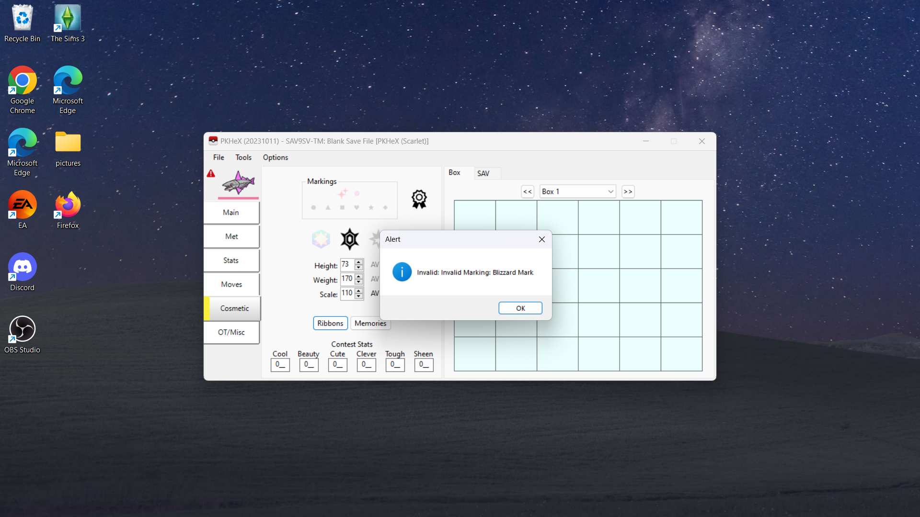Click the rainbow hexagon gem icon
920x517 pixels.
click(321, 238)
